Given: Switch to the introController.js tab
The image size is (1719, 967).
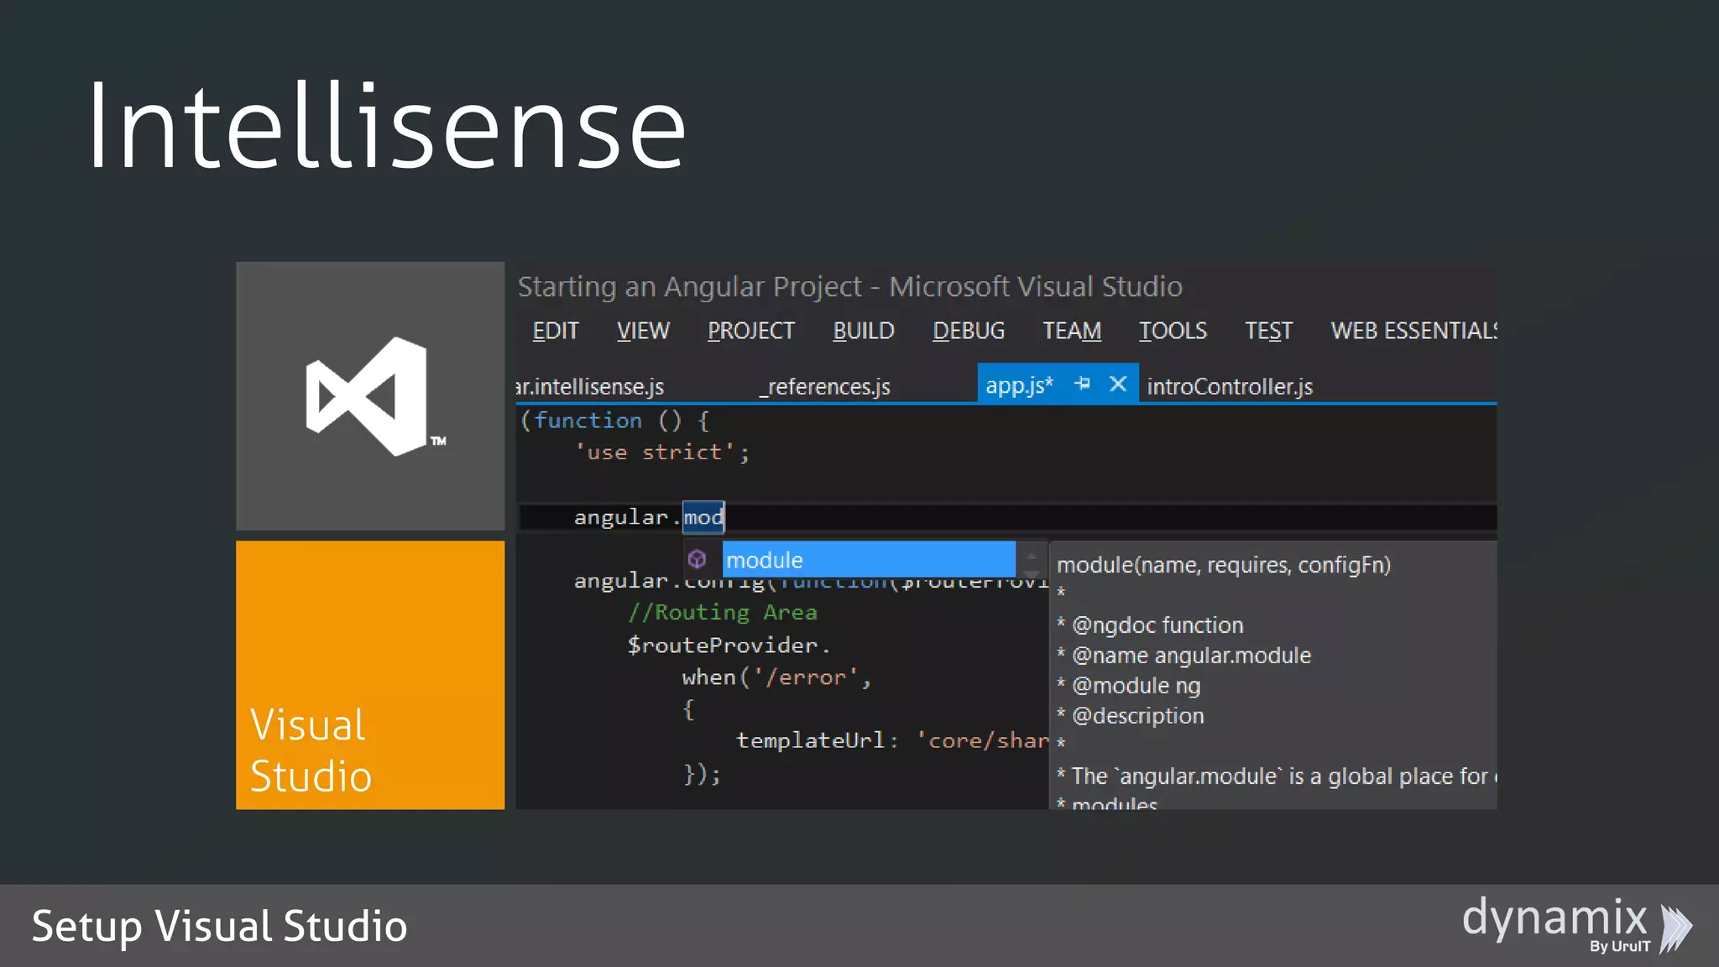Looking at the screenshot, I should coord(1229,386).
